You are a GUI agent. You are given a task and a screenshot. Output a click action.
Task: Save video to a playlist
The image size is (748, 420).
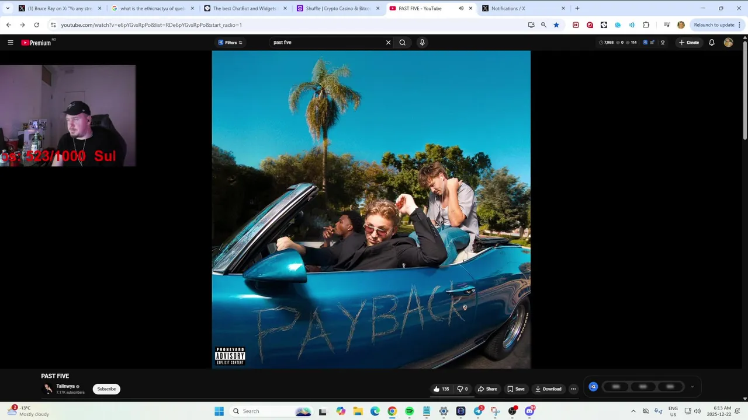pyautogui.click(x=516, y=389)
